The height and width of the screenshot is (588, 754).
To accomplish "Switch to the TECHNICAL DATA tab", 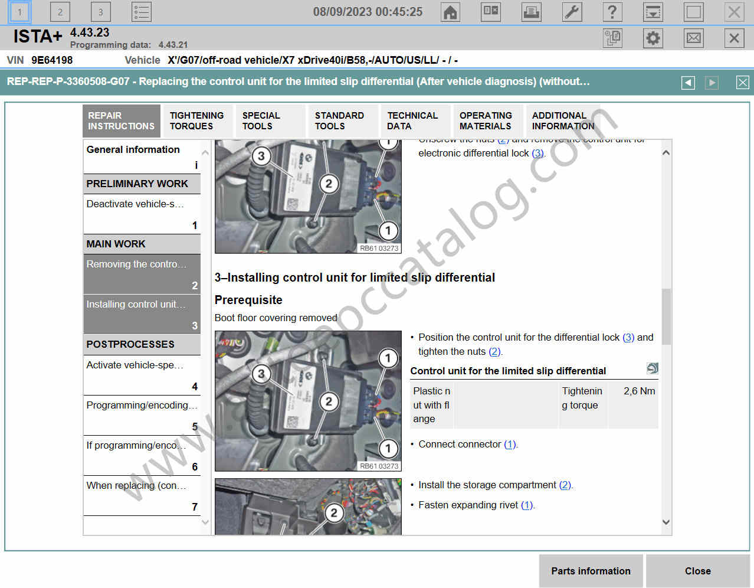I will (415, 121).
